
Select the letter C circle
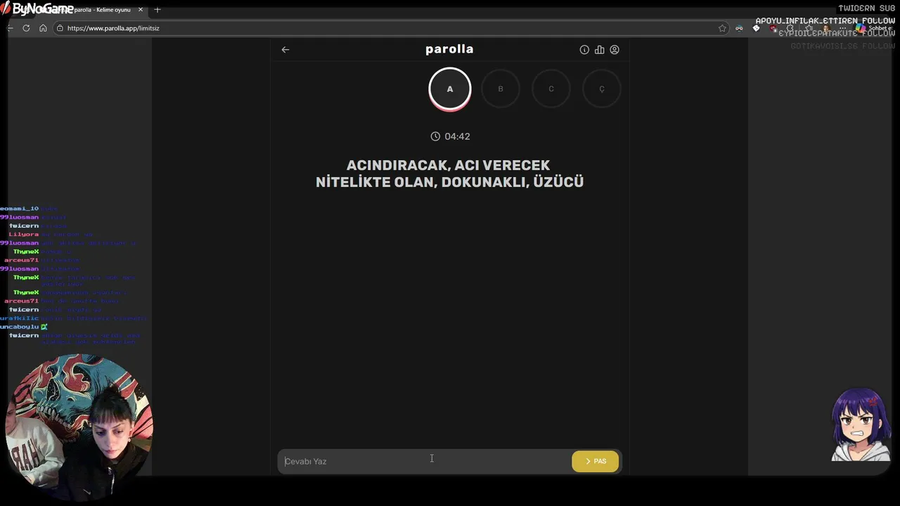click(x=551, y=89)
